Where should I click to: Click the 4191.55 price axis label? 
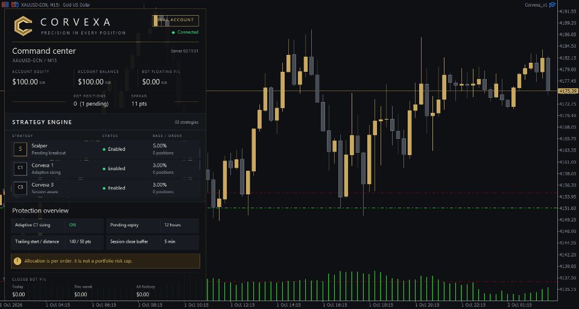pyautogui.click(x=569, y=11)
